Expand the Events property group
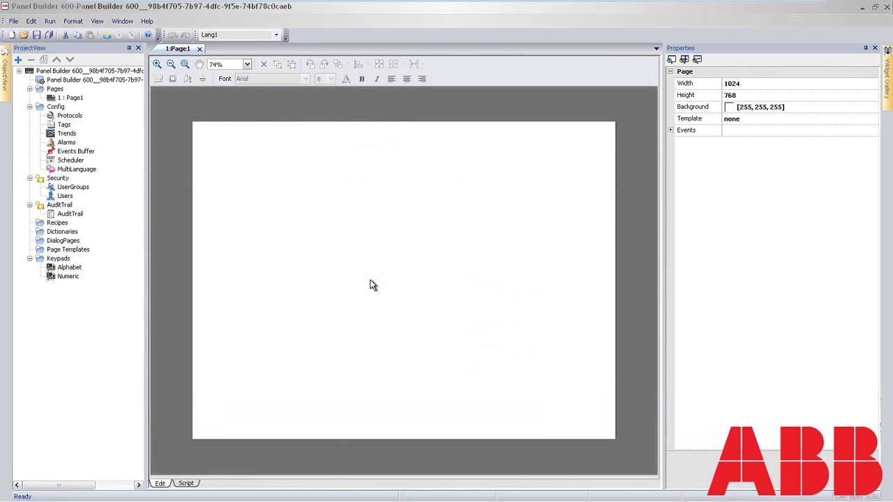 [670, 130]
